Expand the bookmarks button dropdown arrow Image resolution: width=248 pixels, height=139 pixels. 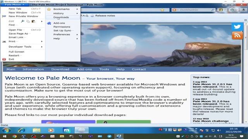[225, 10]
